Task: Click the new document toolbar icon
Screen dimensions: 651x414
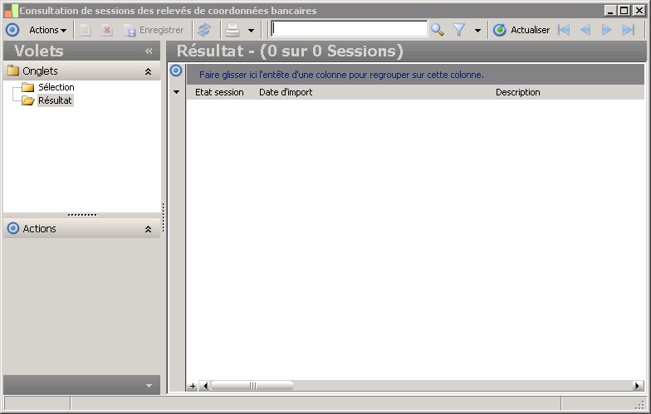Action: tap(86, 30)
